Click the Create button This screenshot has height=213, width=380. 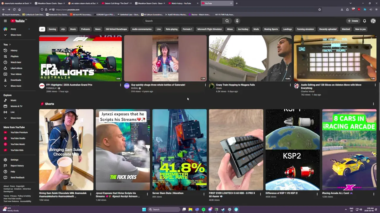point(353,21)
